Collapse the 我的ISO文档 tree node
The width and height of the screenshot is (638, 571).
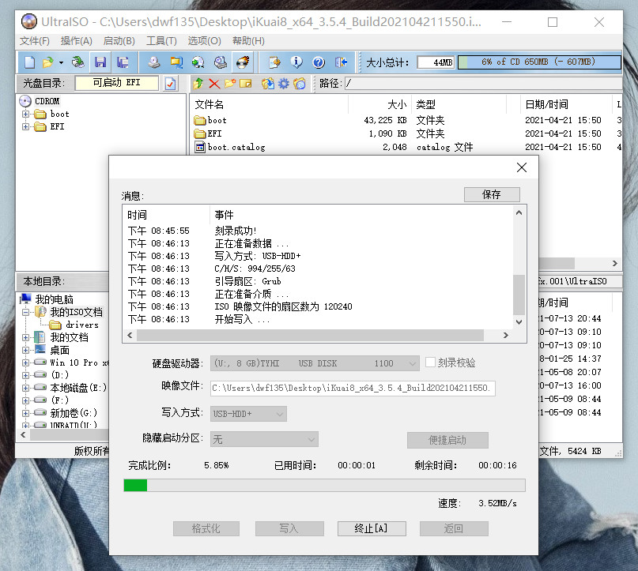point(25,313)
